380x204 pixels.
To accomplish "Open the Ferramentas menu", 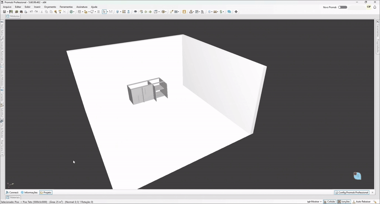I will pyautogui.click(x=66, y=7).
